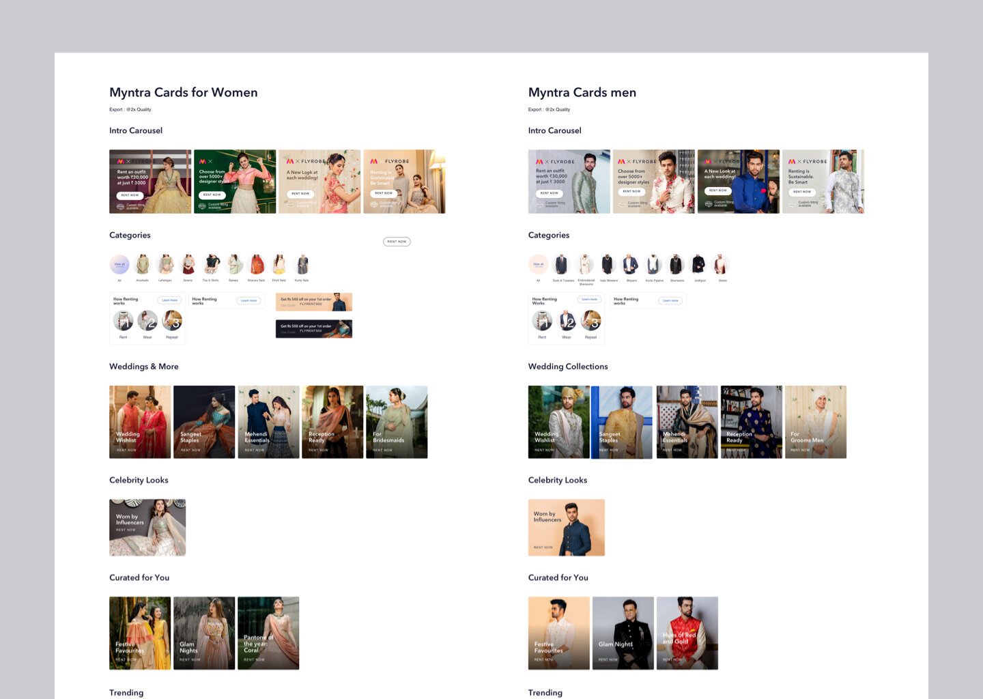Choose the Gowns category icon

click(188, 264)
